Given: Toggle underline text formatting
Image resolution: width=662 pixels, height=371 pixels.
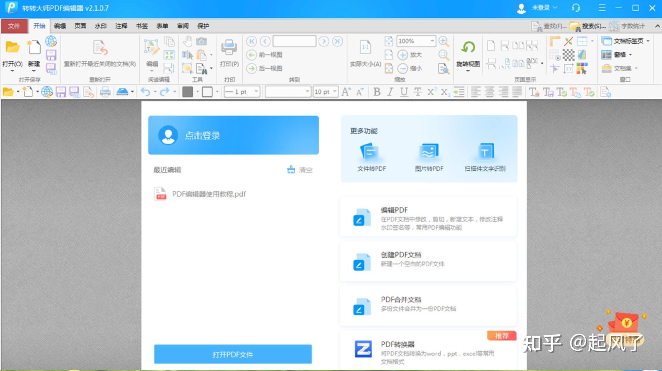Looking at the screenshot, I should (x=404, y=92).
